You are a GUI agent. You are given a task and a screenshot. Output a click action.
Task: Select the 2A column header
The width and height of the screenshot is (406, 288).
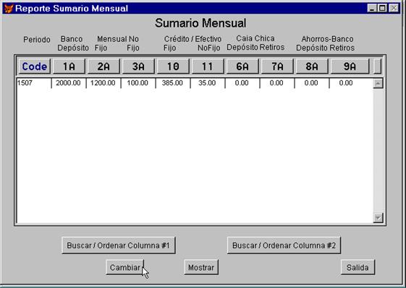[x=103, y=67]
